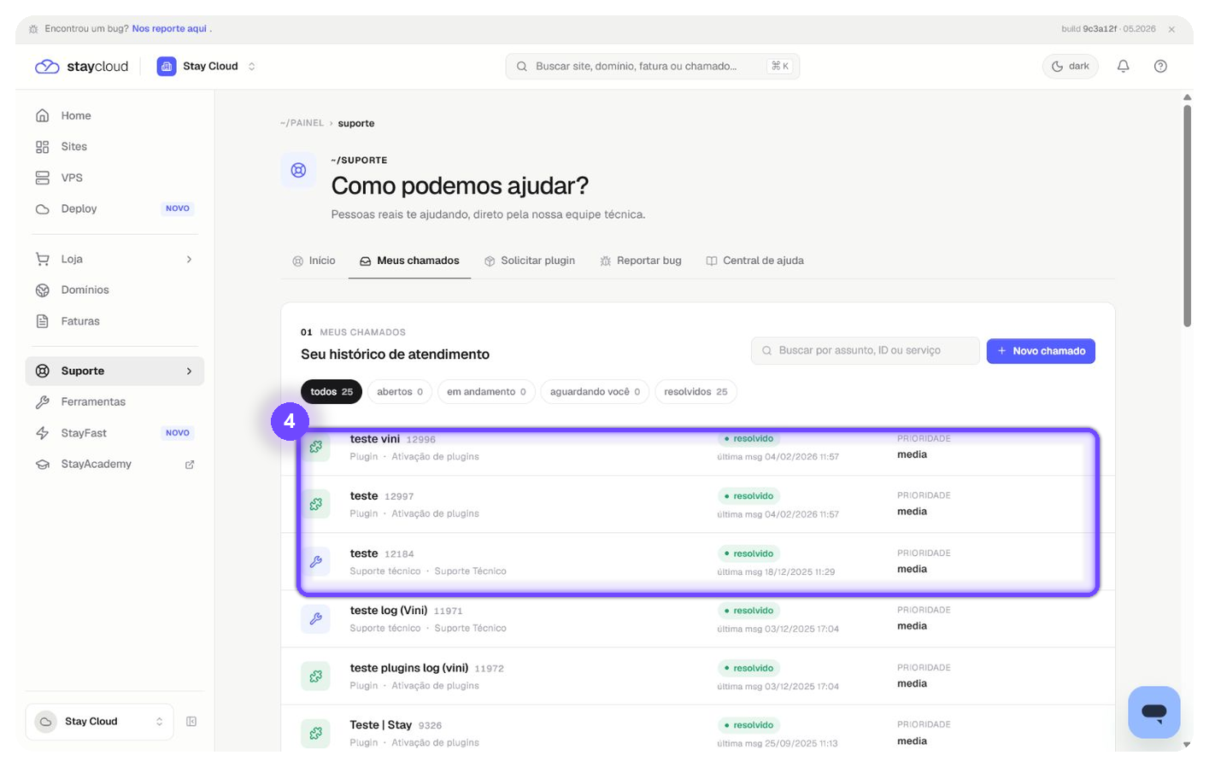Click the Faturas document icon
The width and height of the screenshot is (1209, 767).
42,321
